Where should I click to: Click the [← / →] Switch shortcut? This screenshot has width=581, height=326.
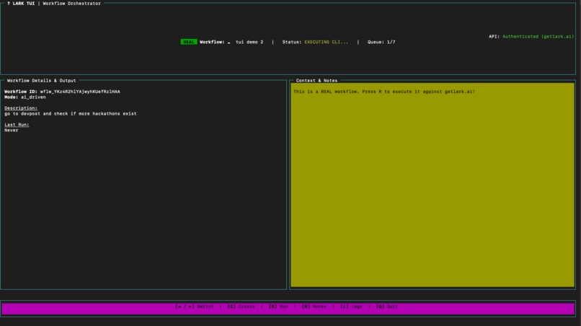195,307
